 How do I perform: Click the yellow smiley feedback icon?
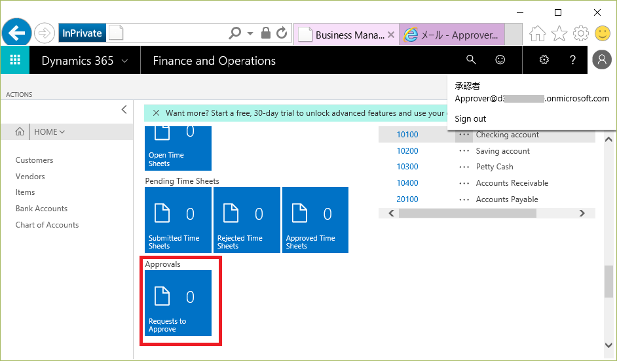603,33
